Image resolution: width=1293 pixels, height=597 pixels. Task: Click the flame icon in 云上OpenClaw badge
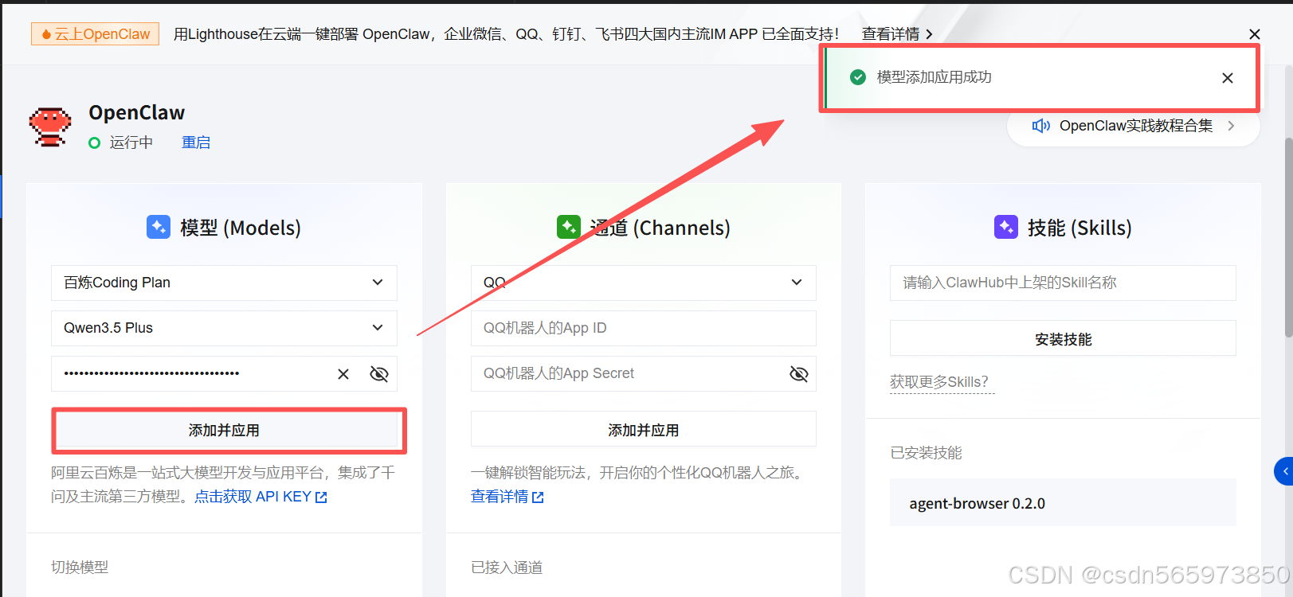coord(46,34)
